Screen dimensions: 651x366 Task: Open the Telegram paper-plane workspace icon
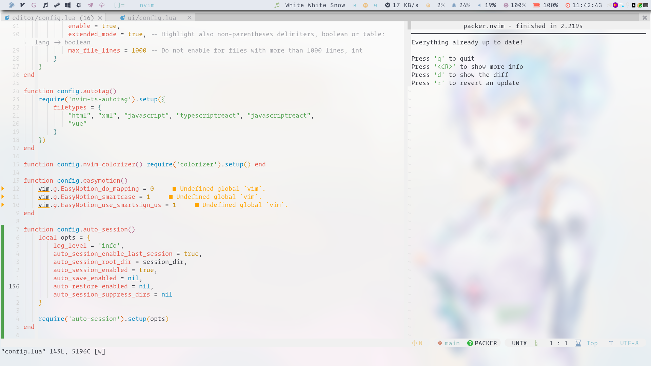click(x=90, y=5)
